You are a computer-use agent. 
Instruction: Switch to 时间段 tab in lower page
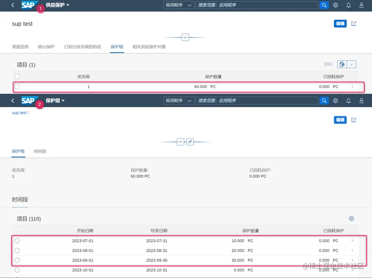[40, 151]
